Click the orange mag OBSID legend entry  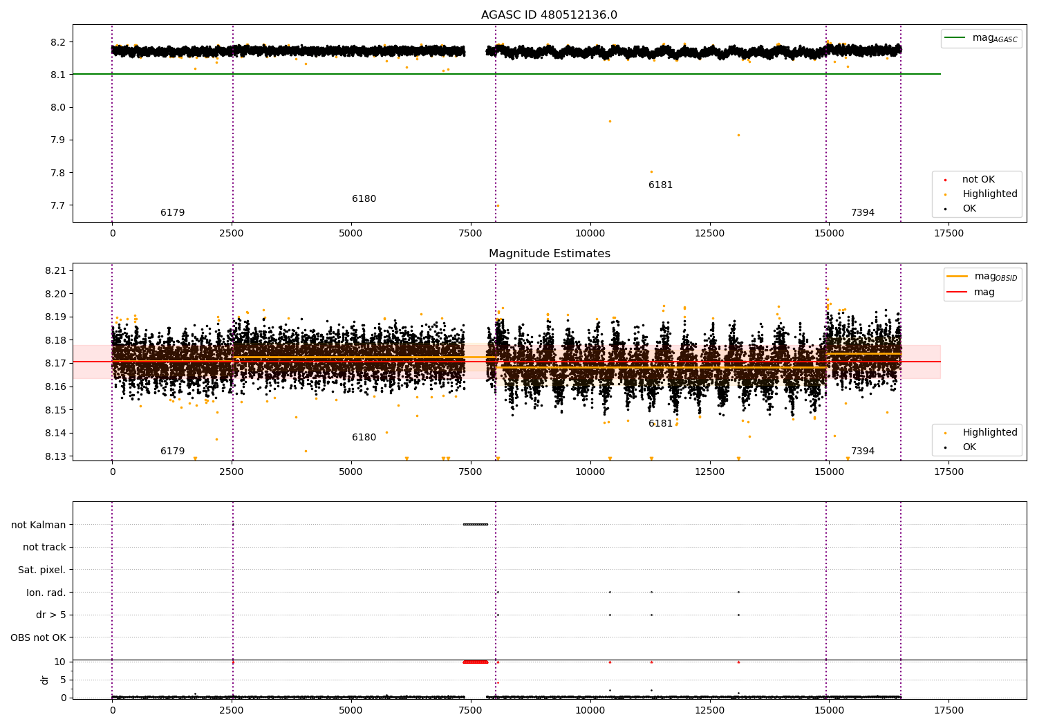coord(982,277)
